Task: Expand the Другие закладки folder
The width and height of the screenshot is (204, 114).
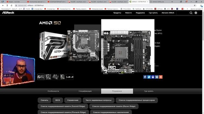Action: 196,9
